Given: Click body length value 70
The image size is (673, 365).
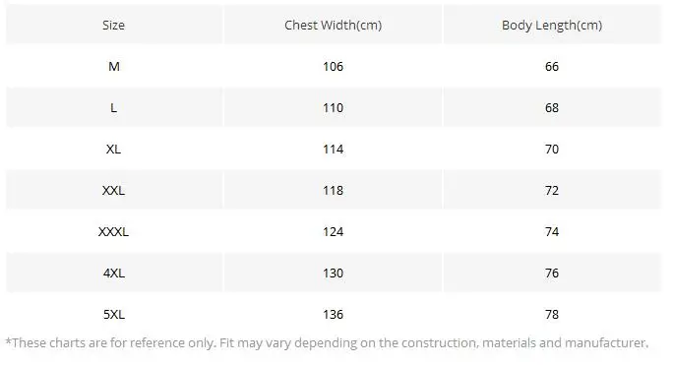Looking at the screenshot, I should pos(552,149).
